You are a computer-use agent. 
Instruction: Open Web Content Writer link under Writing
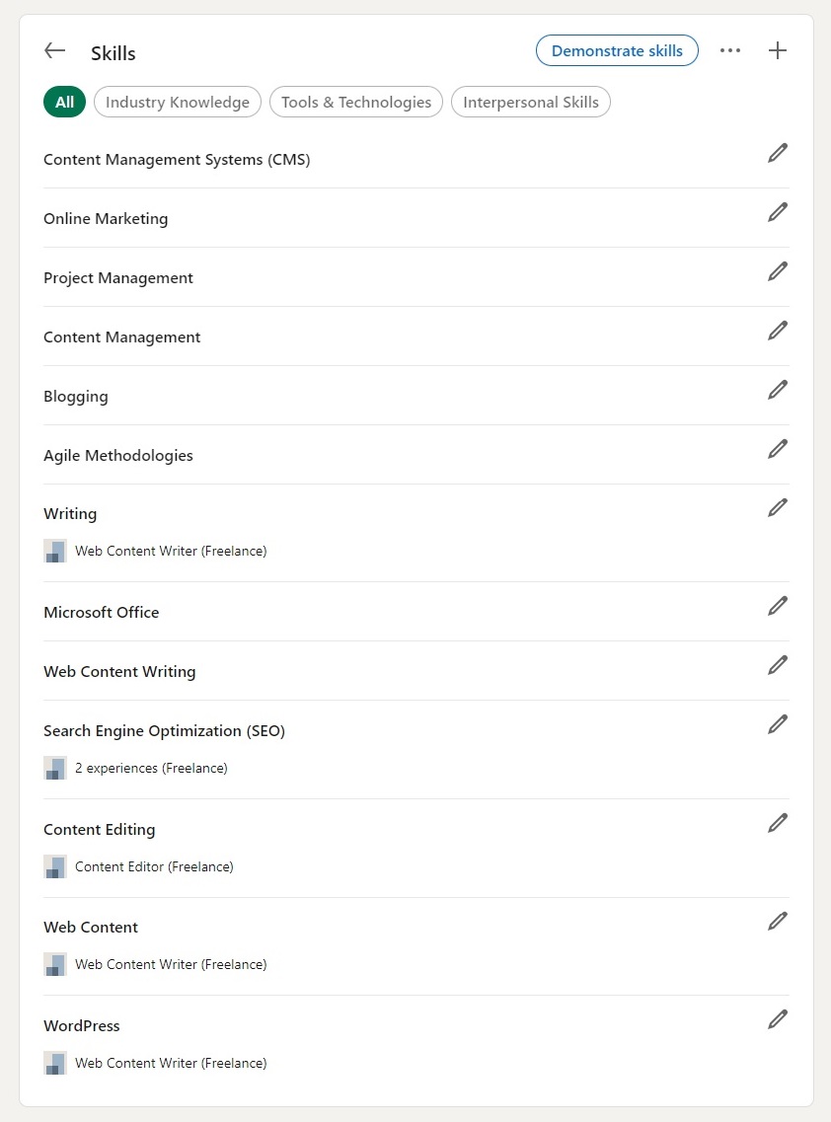pyautogui.click(x=171, y=552)
